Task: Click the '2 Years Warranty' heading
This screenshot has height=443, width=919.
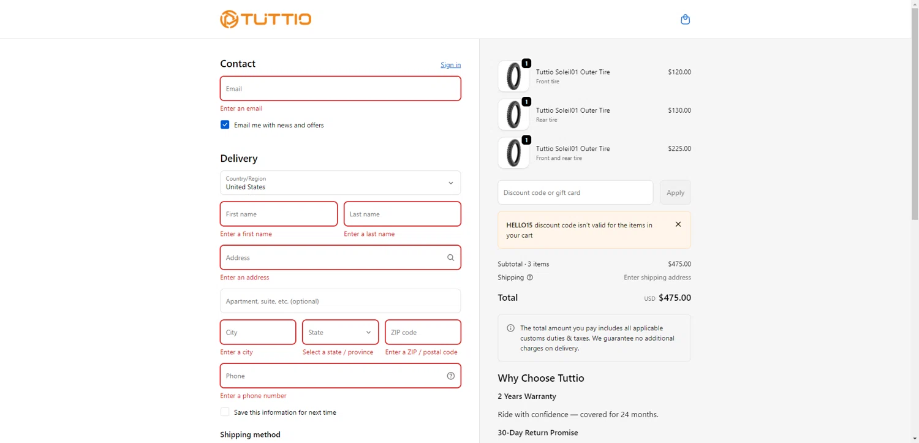Action: [527, 396]
